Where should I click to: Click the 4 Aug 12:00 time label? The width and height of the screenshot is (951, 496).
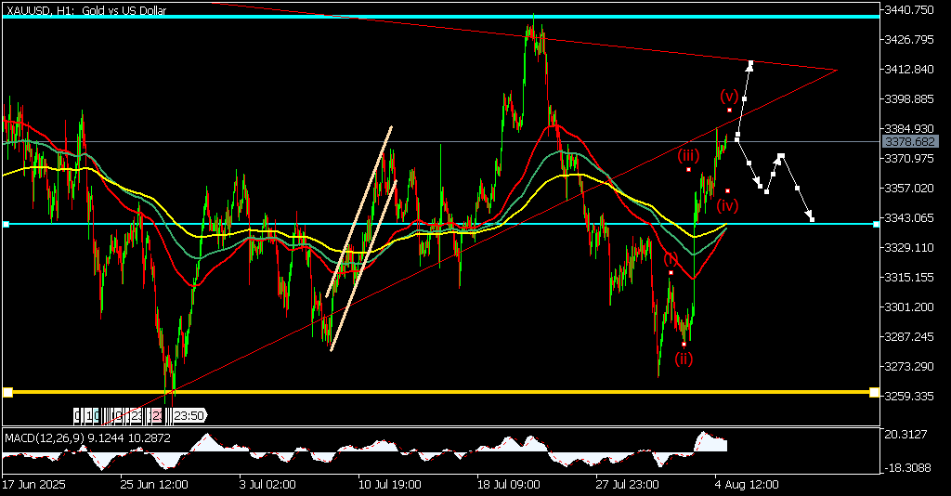pyautogui.click(x=747, y=485)
